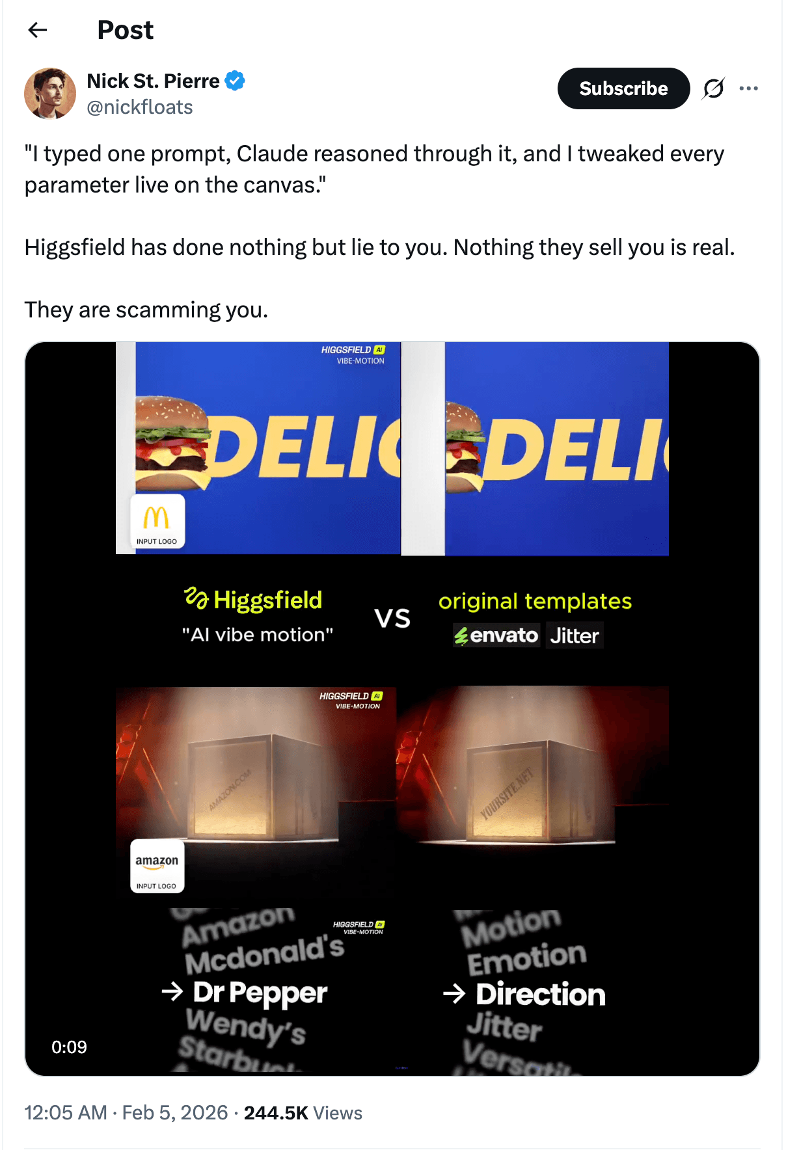The height and width of the screenshot is (1150, 799).
Task: Click the 244.5K Views count
Action: coord(303,1113)
